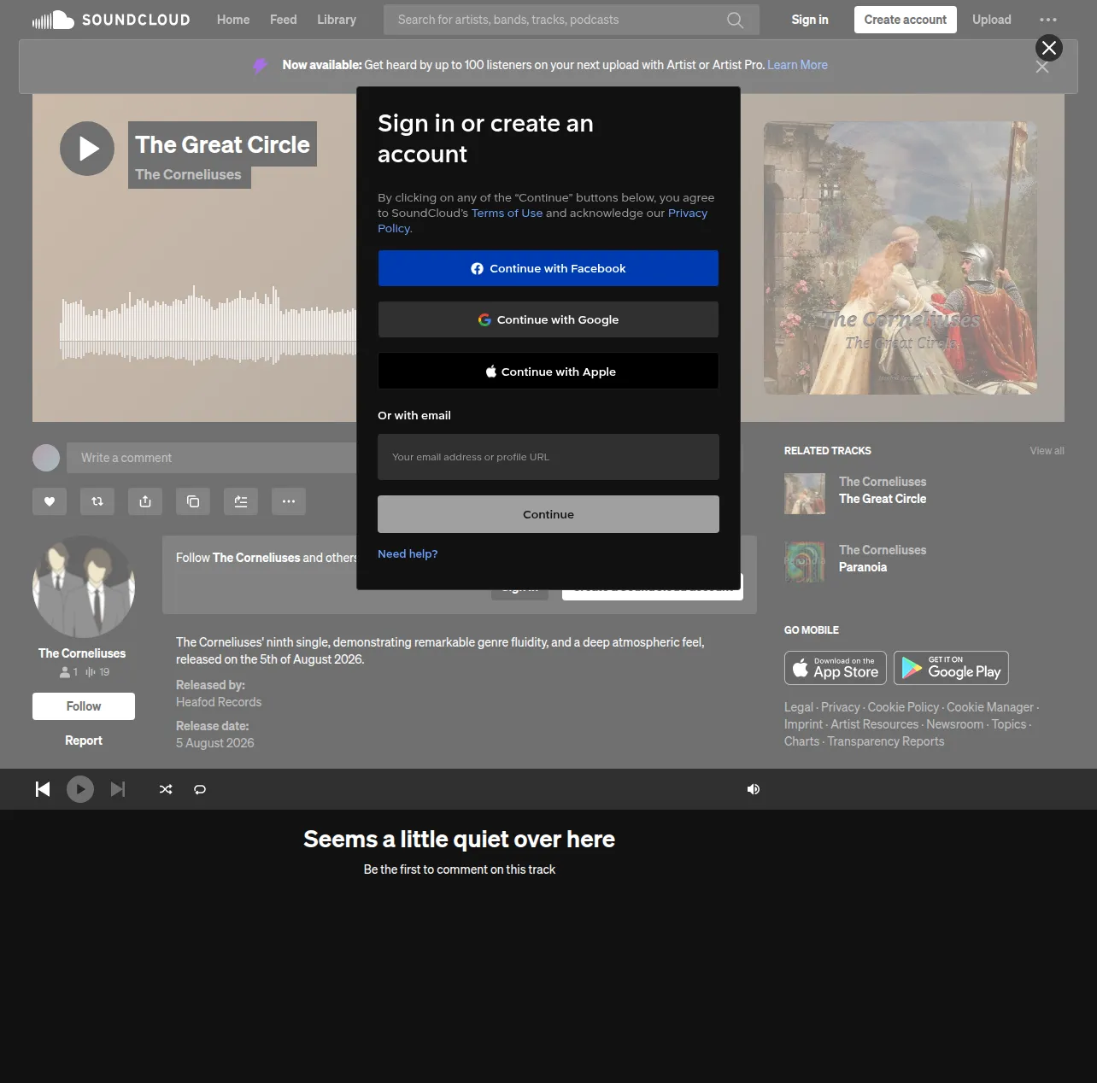Screen dimensions: 1097x1083
Task: Click the share icon below the comment box
Action: [x=145, y=501]
